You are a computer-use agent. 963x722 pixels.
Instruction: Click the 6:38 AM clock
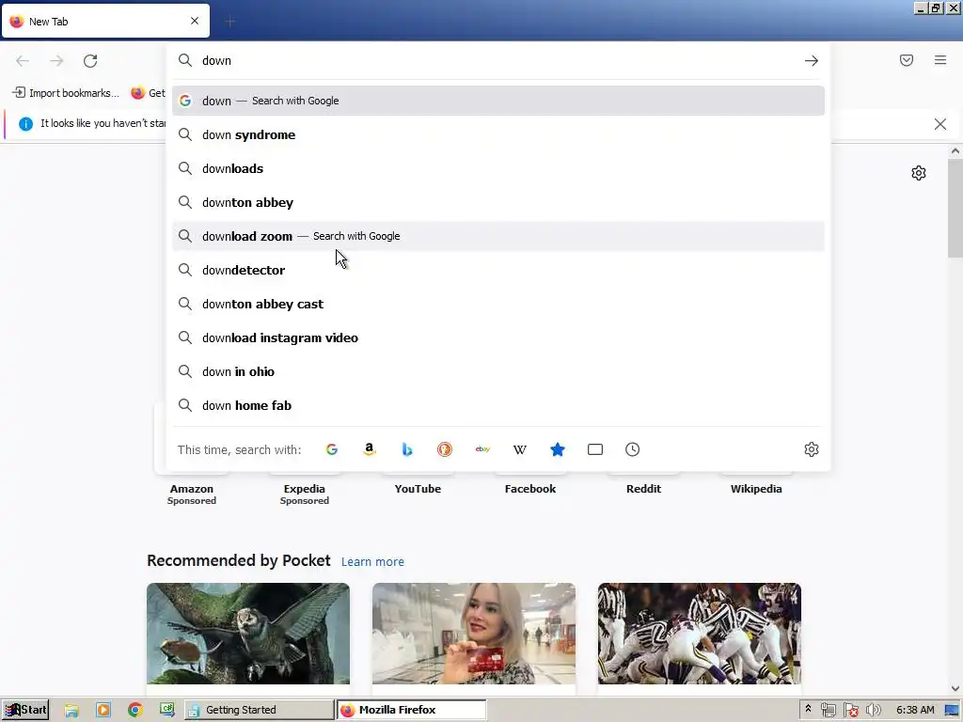(915, 710)
